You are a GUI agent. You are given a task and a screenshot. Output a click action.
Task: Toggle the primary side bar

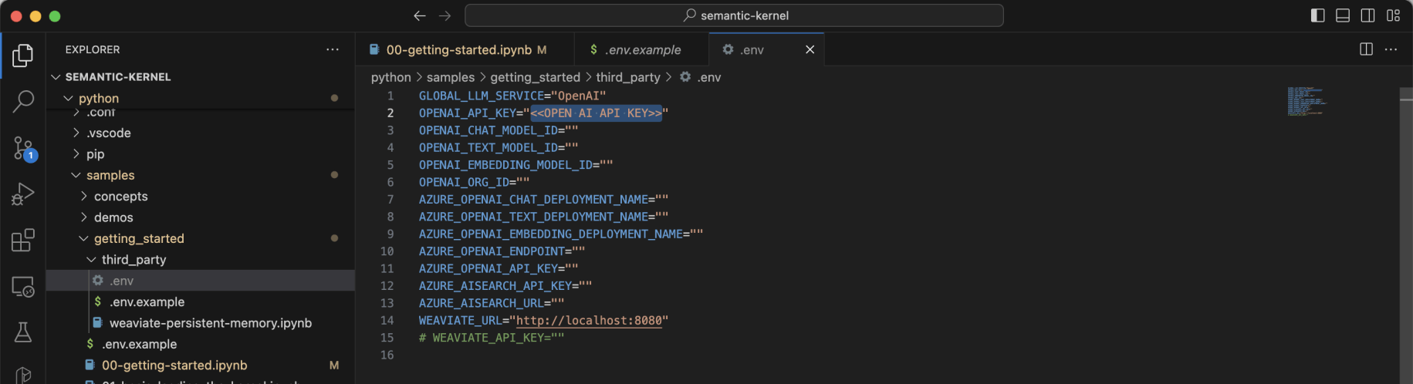(x=1318, y=15)
